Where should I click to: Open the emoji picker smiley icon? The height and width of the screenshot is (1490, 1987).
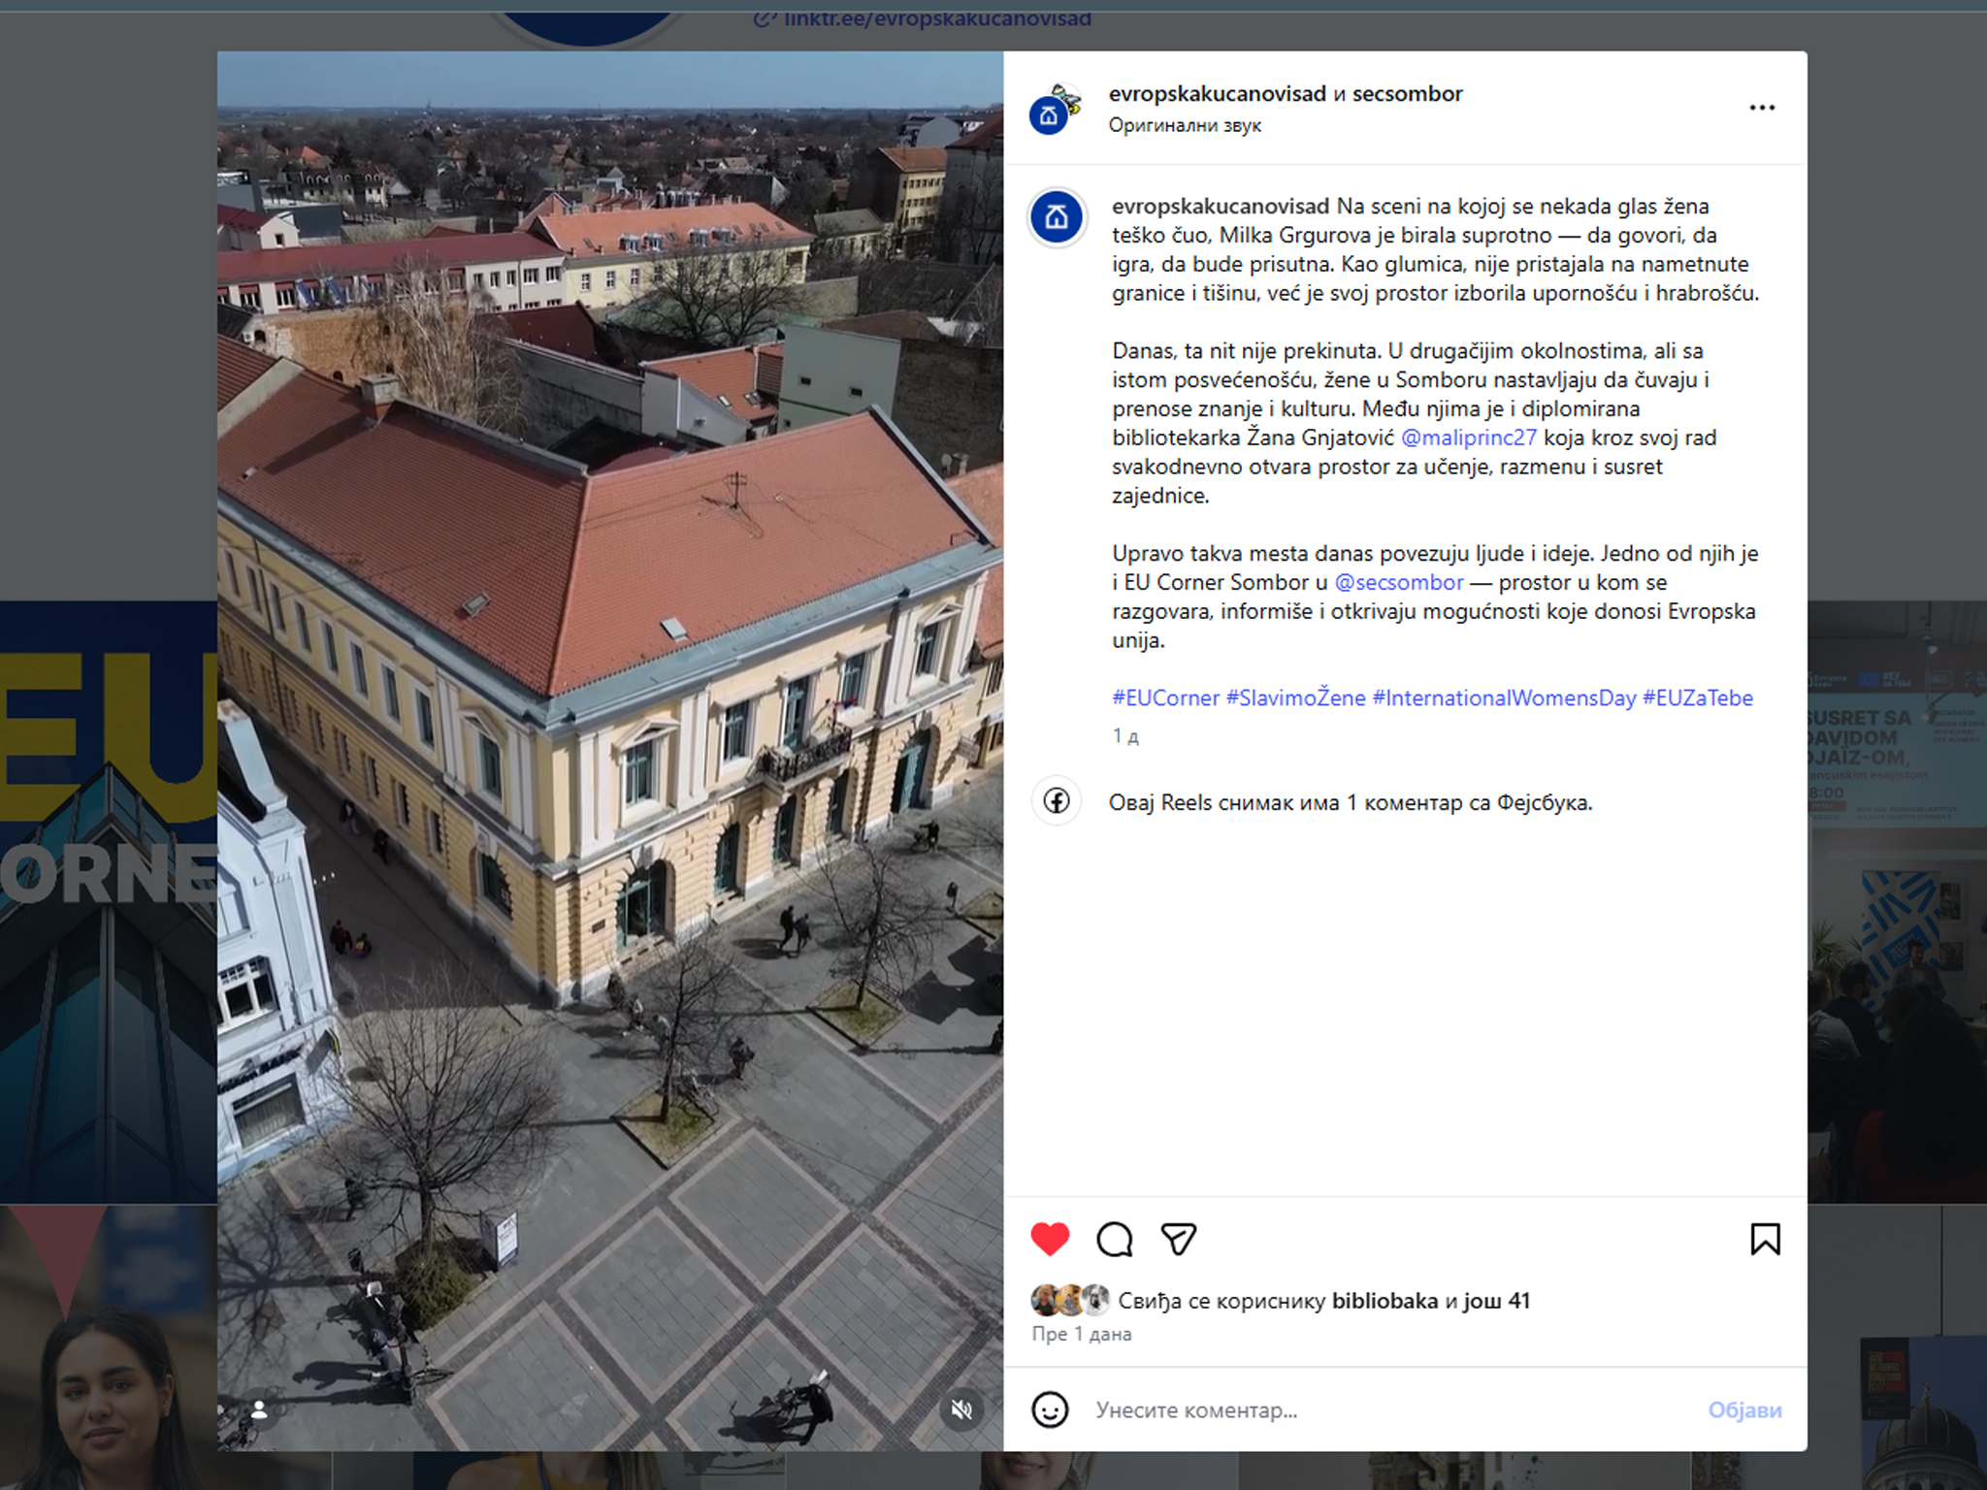(x=1050, y=1409)
